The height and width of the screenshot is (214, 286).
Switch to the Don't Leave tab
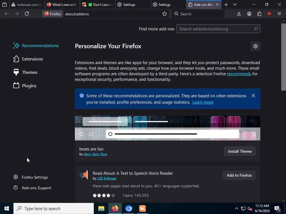click(97, 5)
